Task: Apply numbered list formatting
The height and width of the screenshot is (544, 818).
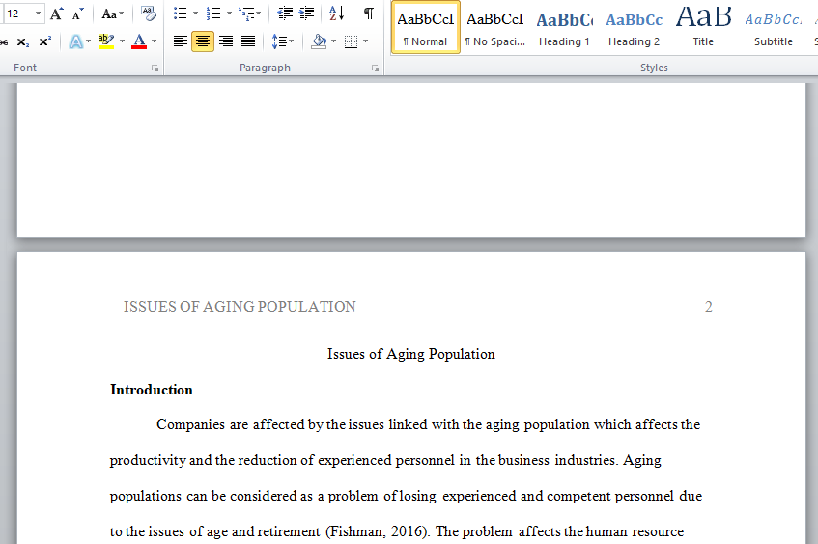Action: [212, 14]
